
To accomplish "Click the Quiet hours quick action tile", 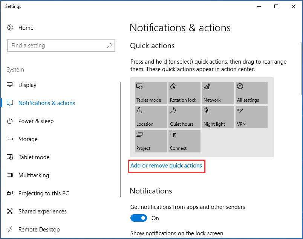I will click(184, 117).
